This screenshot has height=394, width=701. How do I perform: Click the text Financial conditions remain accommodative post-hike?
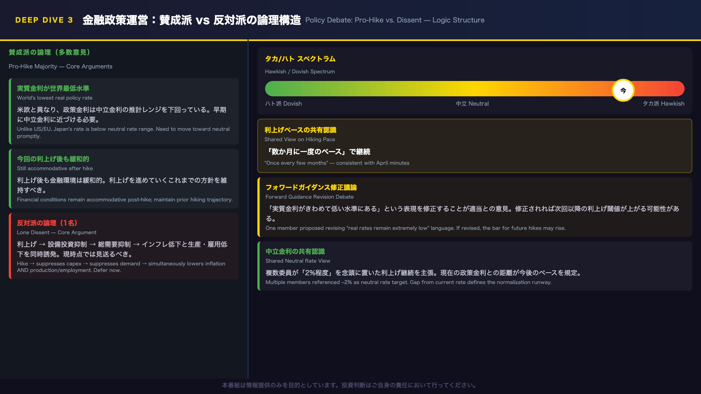pos(125,200)
